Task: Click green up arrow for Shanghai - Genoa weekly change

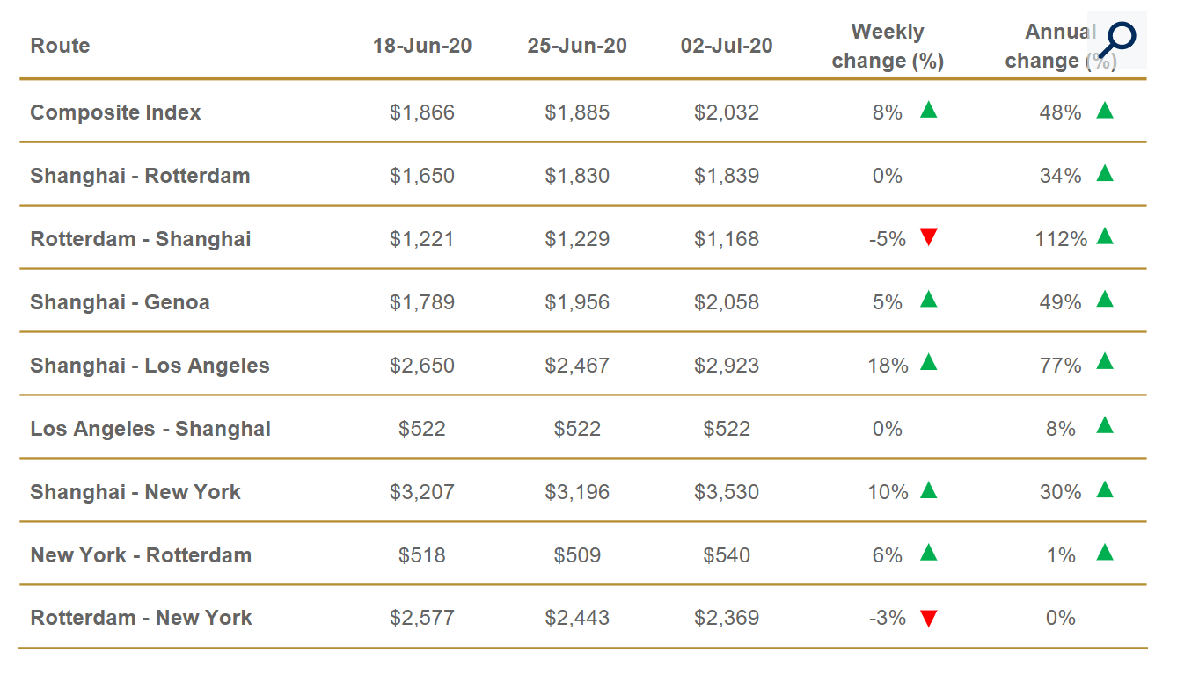Action: pyautogui.click(x=928, y=300)
